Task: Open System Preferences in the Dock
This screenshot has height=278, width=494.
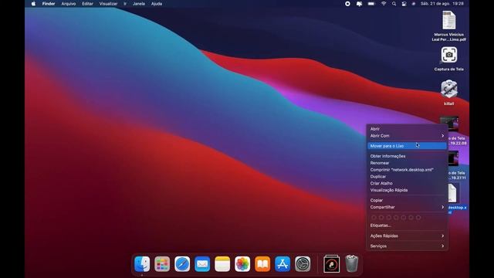Action: [303, 264]
